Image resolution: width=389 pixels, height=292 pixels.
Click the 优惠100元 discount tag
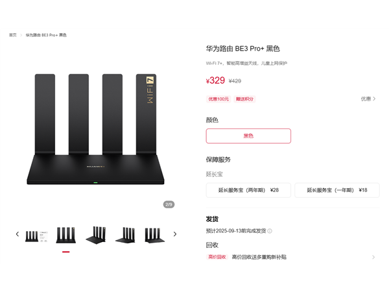point(218,99)
